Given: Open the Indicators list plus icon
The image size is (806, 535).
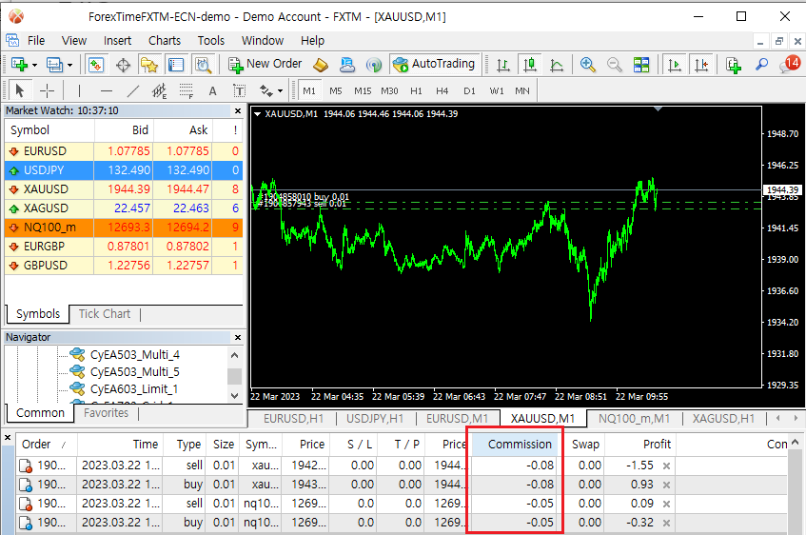Looking at the screenshot, I should point(734,65).
